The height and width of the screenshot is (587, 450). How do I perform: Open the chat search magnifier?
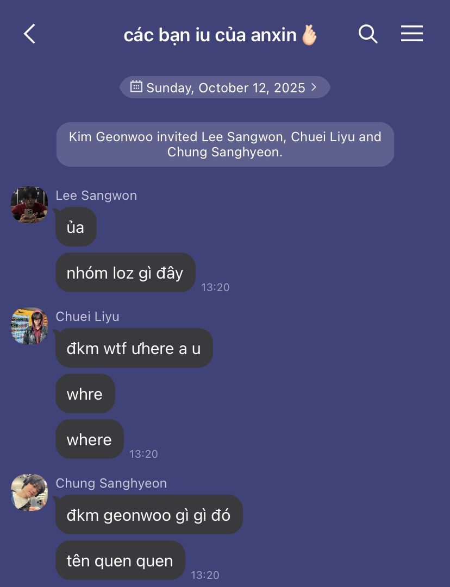(367, 34)
